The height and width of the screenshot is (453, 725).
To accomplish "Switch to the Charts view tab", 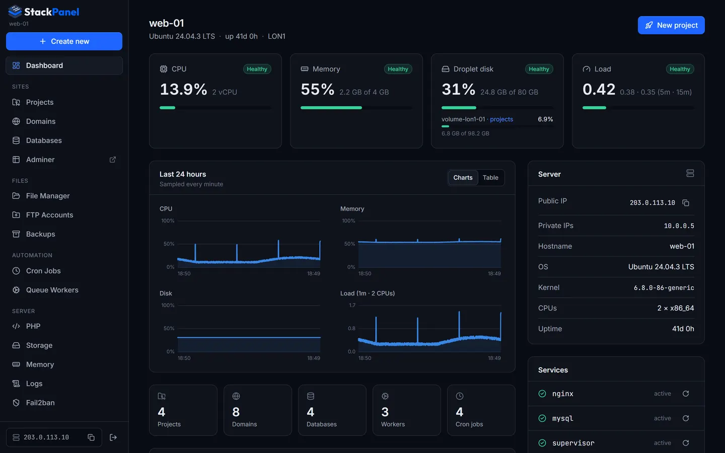I will [463, 178].
